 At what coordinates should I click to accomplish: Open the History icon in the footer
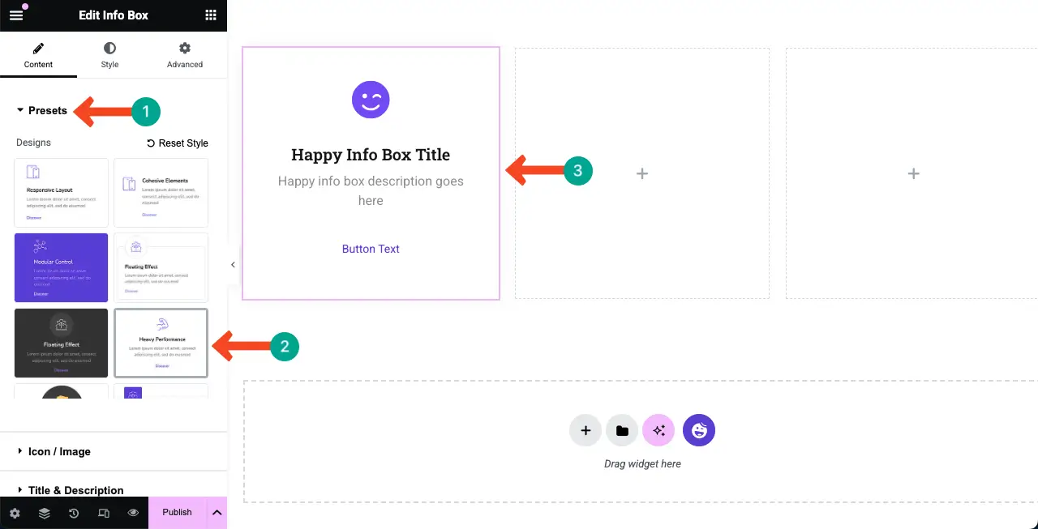74,513
